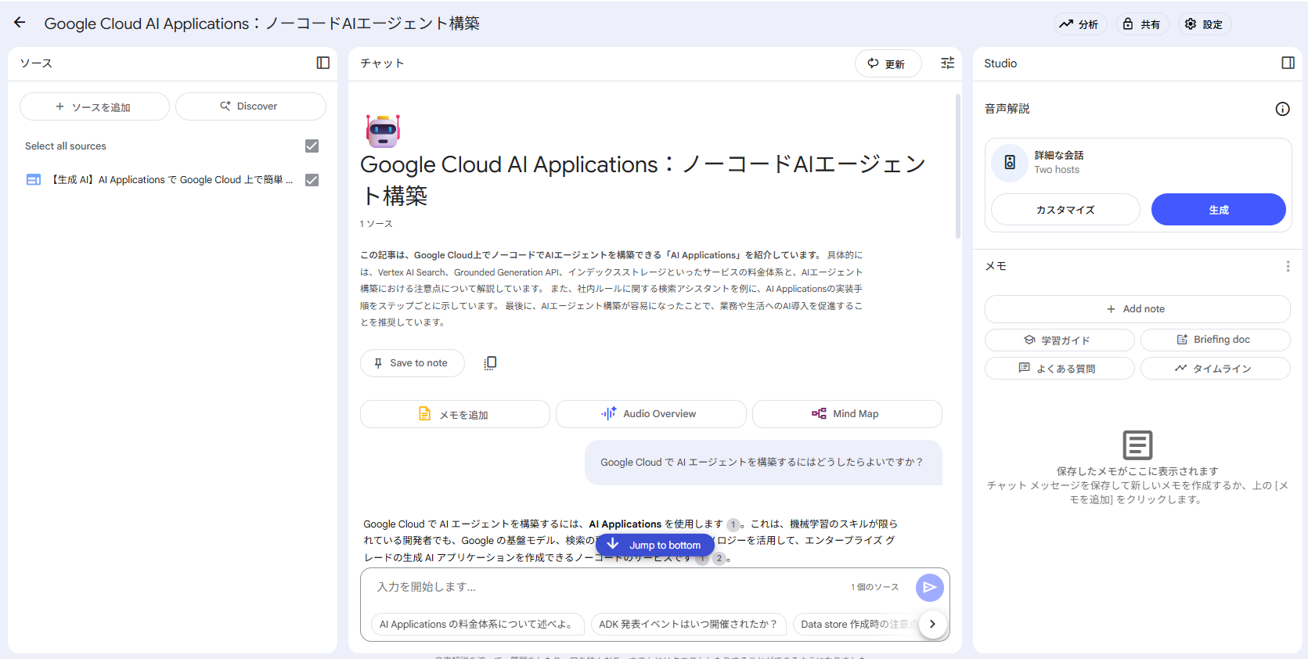The width and height of the screenshot is (1308, 659).
Task: Show more suggestions with the chevron arrow
Action: pyautogui.click(x=932, y=624)
